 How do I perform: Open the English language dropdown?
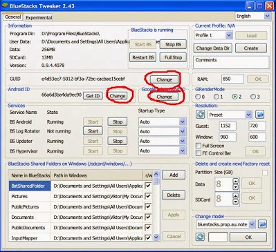pos(267,16)
